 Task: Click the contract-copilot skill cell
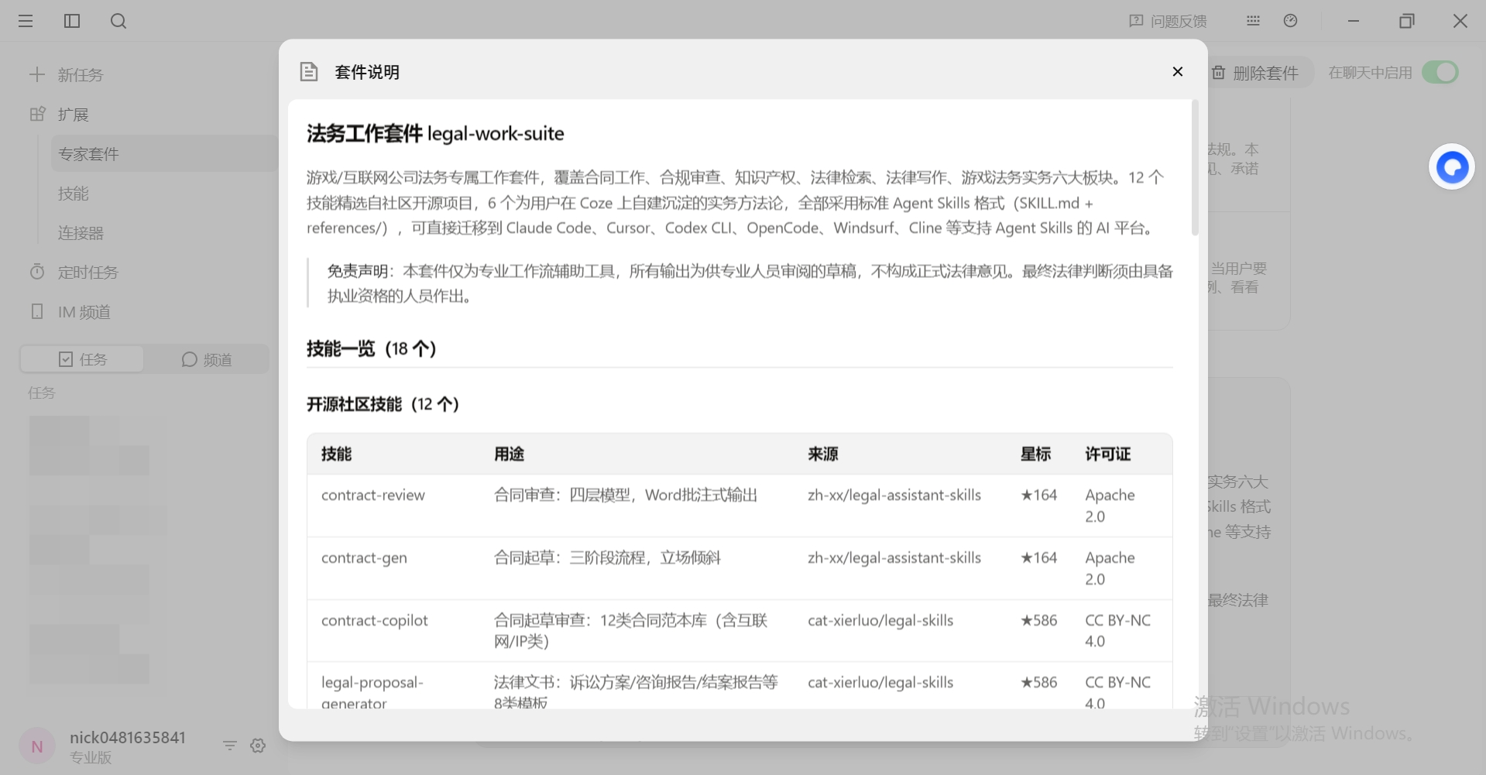[375, 621]
